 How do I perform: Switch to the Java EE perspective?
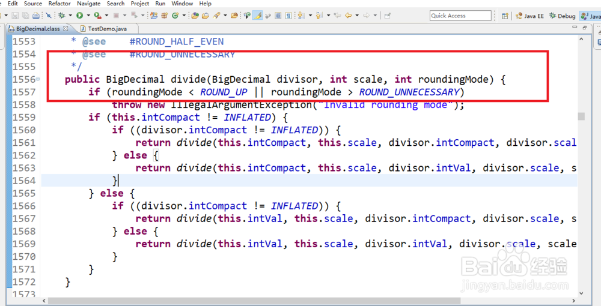click(529, 16)
